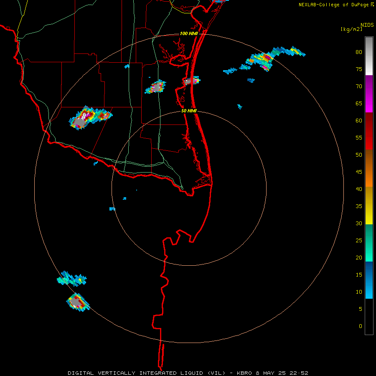Pick the brown-orange segment of the color bar
Image resolution: width=376 pixels, height=376 pixels.
click(369, 168)
